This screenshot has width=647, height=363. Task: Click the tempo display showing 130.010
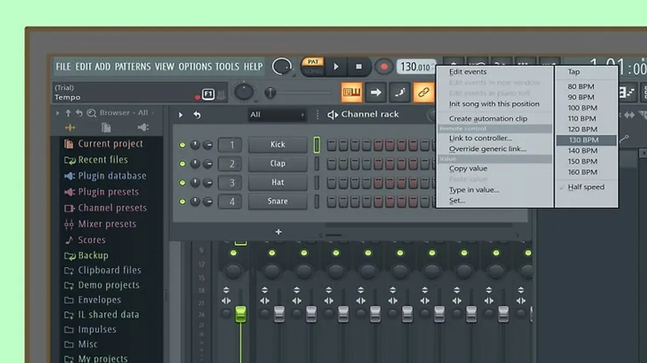pos(416,67)
